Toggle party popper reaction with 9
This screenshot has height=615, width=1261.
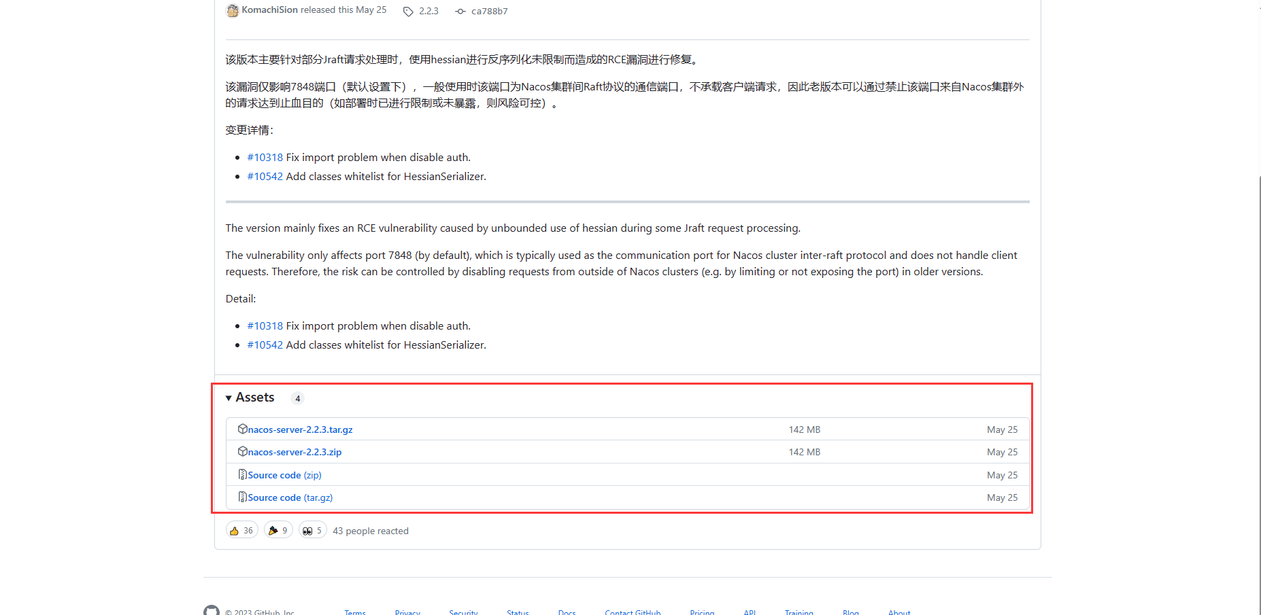pyautogui.click(x=279, y=530)
